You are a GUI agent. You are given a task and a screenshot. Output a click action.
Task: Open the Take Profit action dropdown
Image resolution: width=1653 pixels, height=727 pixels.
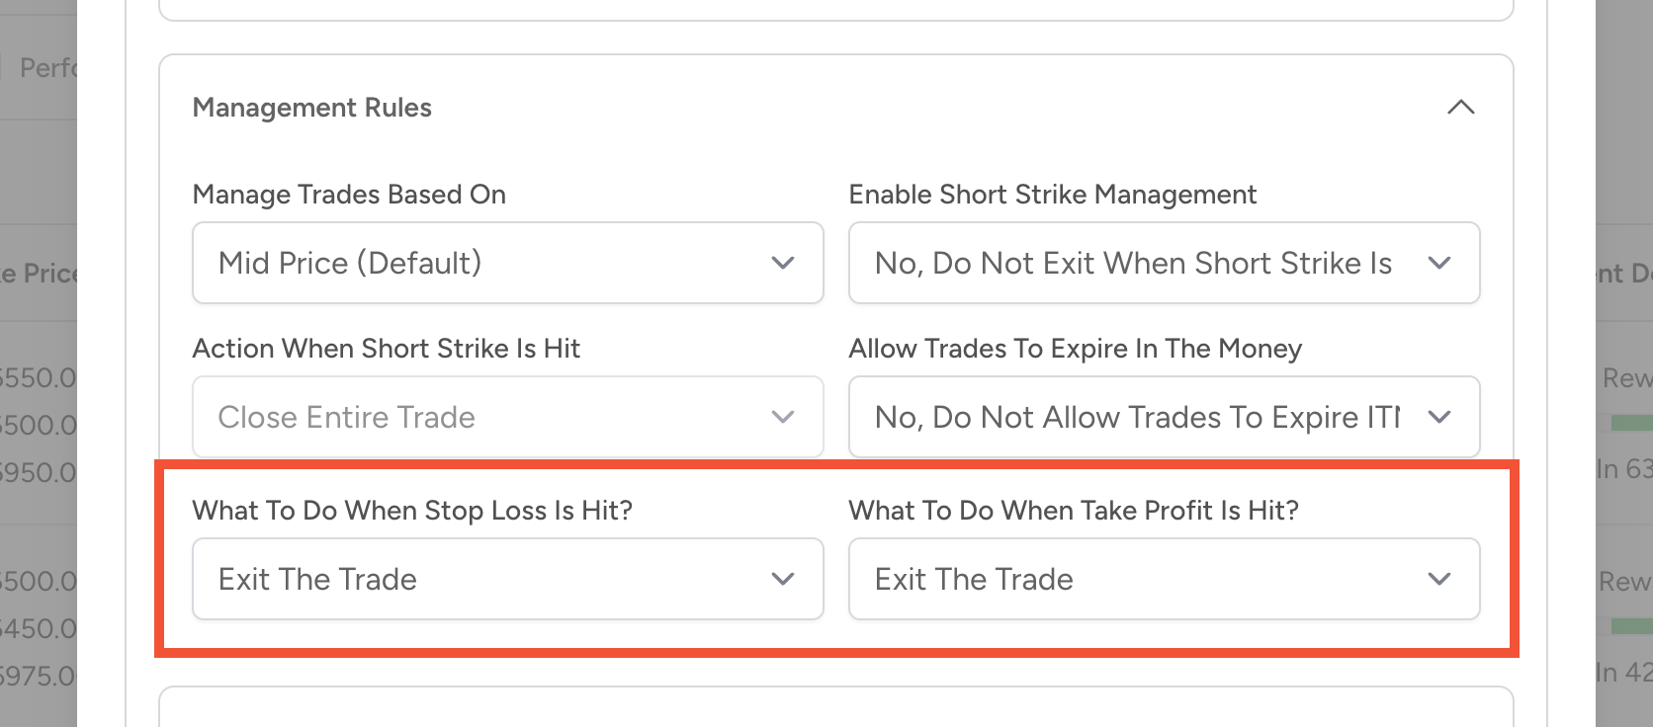[1163, 579]
